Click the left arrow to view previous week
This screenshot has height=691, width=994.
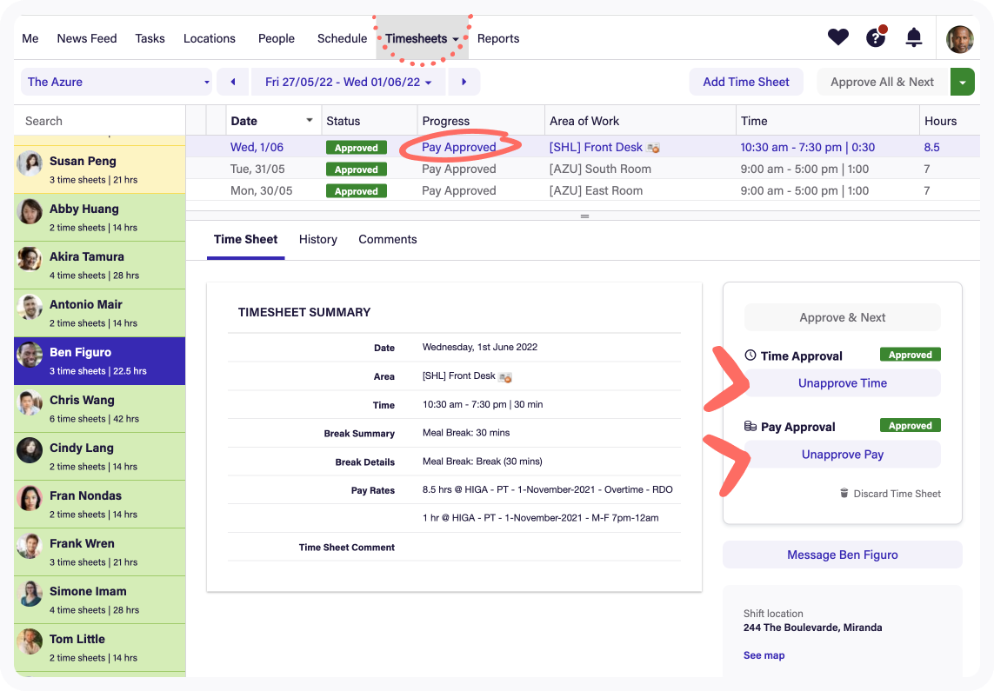tap(232, 82)
